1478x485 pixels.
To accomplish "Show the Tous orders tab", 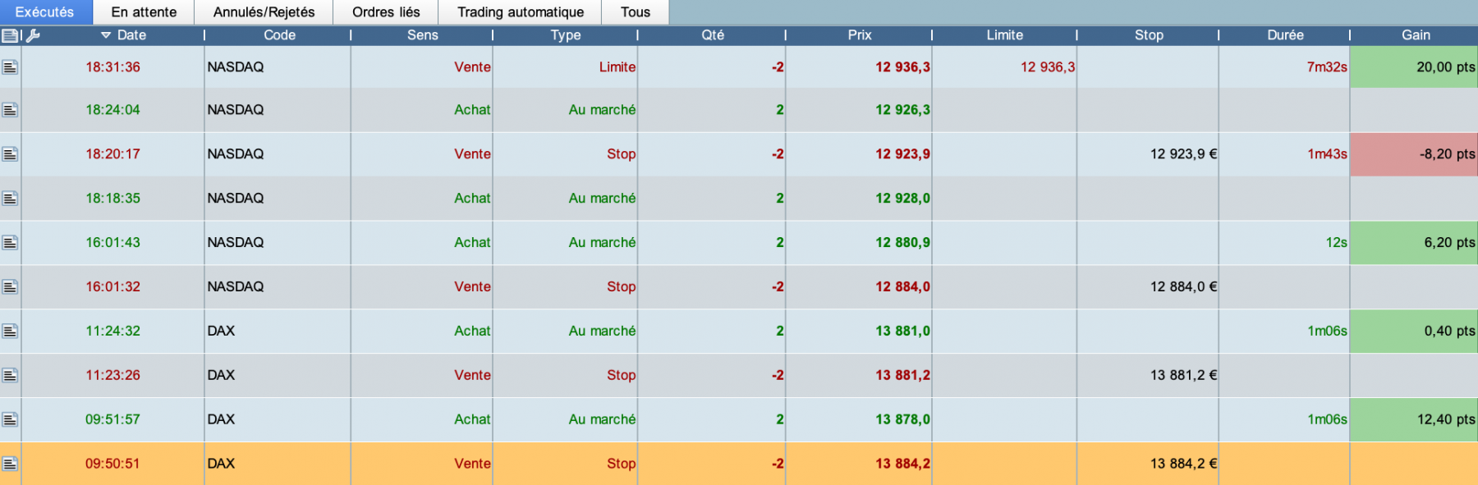I will (636, 12).
